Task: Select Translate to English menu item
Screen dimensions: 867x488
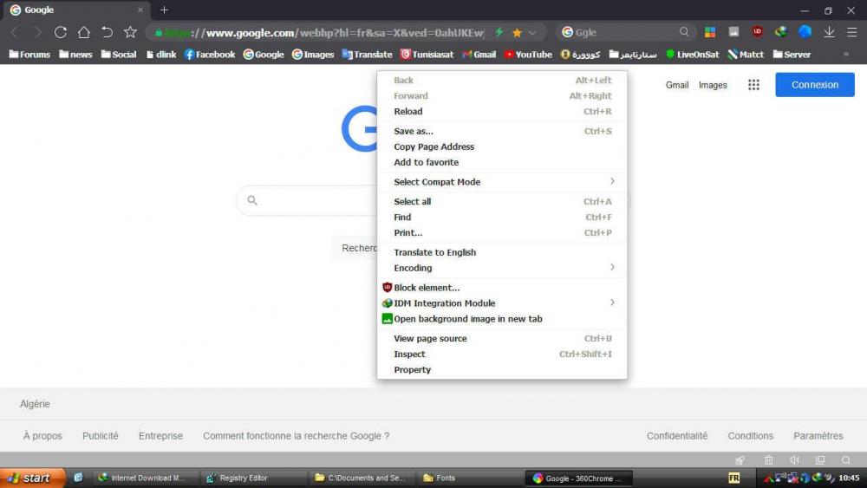Action: click(x=502, y=252)
